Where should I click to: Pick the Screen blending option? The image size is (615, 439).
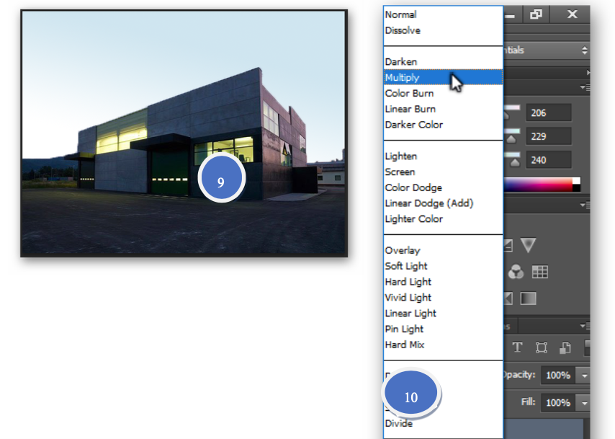pyautogui.click(x=400, y=172)
